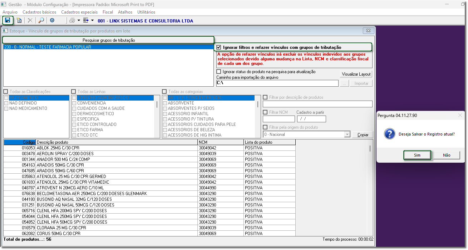Click the Importar button
Image resolution: width=468 pixels, height=250 pixels.
[x=361, y=83]
